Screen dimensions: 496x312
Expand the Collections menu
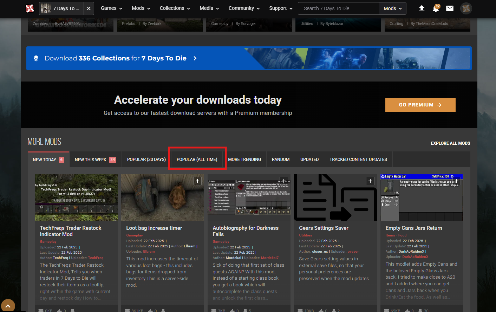pos(175,8)
